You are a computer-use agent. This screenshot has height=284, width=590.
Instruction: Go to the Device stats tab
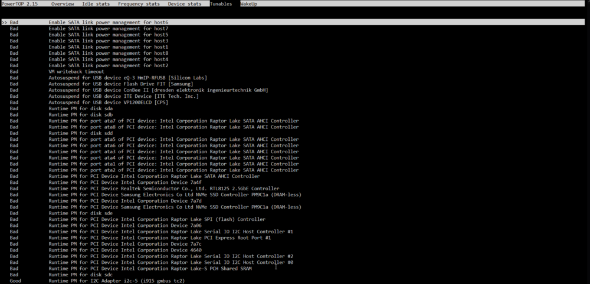click(x=184, y=4)
